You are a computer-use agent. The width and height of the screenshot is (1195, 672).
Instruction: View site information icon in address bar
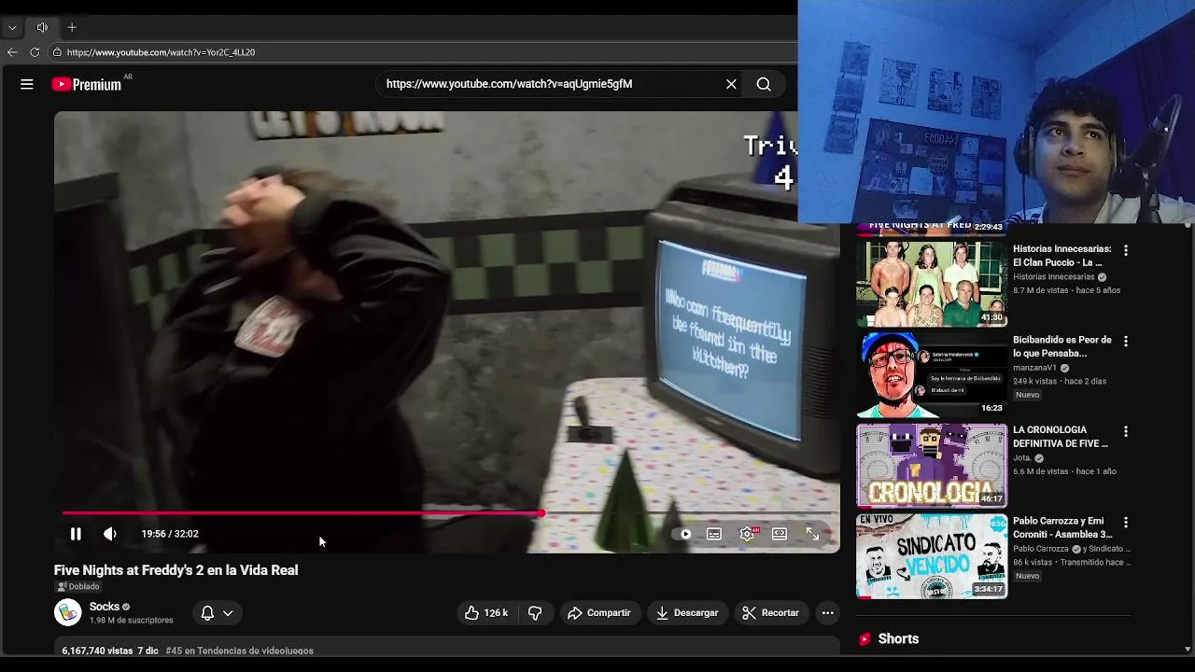pyautogui.click(x=57, y=52)
